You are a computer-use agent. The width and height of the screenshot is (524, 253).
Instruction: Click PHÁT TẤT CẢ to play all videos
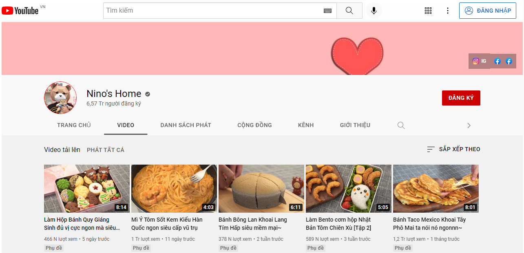click(105, 150)
